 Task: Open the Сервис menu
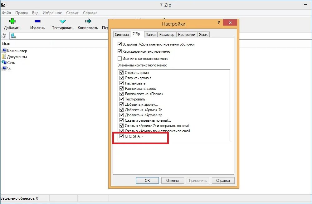[x=72, y=13]
